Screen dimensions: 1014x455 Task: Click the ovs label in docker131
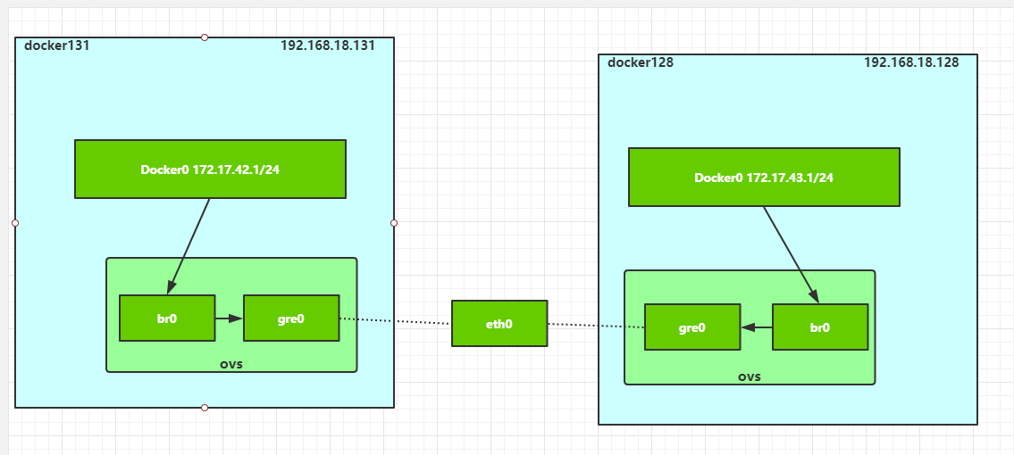231,364
